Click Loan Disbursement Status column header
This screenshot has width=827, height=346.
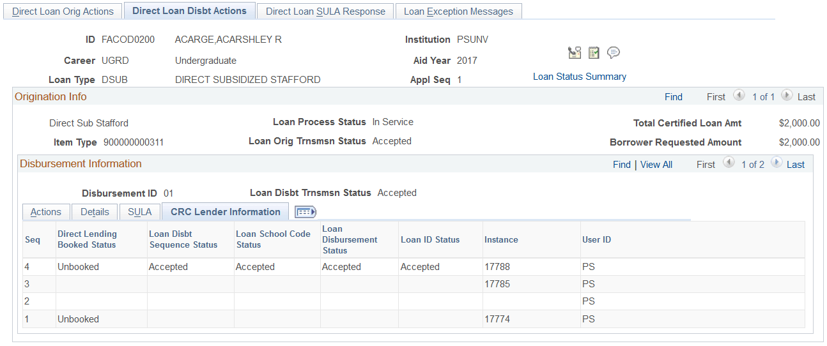[x=350, y=239]
